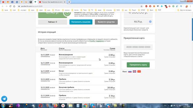Click the IQ extension icon
Image resolution: width=193 pixels, height=108 pixels.
coord(181,6)
